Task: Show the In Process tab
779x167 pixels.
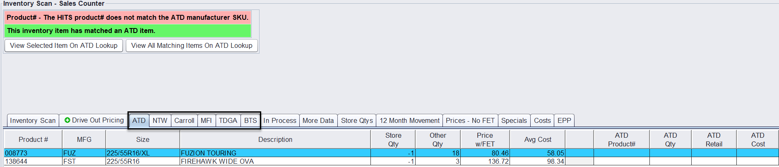Action: pyautogui.click(x=280, y=120)
